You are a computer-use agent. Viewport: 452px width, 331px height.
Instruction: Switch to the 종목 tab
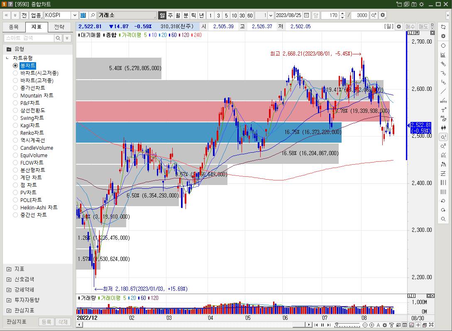(14, 27)
